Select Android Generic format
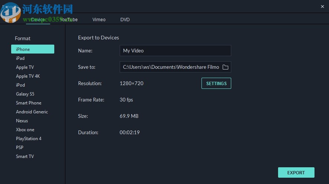 (32, 112)
